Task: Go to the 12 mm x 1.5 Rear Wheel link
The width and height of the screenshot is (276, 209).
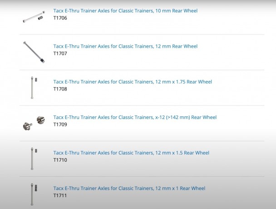Action: click(131, 153)
